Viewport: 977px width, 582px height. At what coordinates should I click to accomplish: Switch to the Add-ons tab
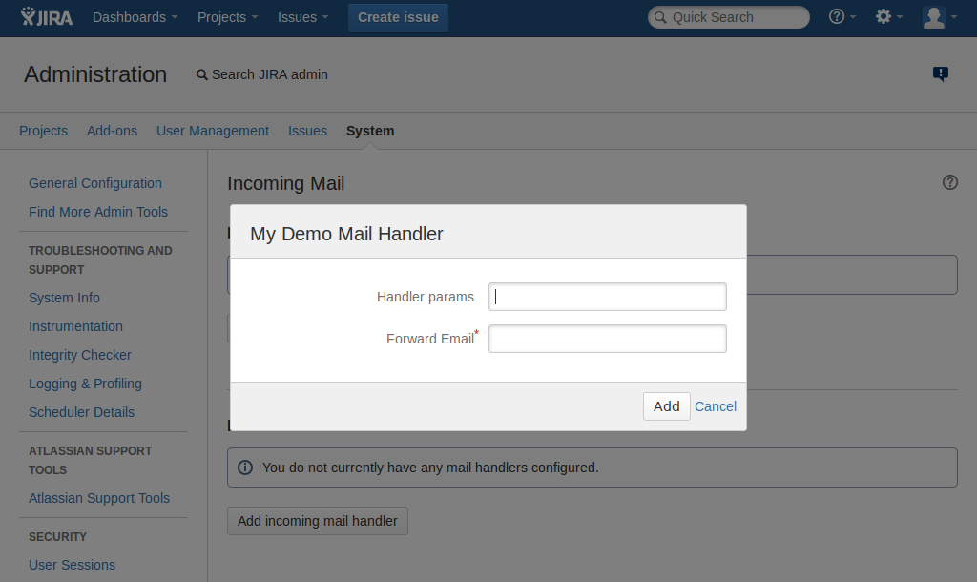pyautogui.click(x=112, y=131)
